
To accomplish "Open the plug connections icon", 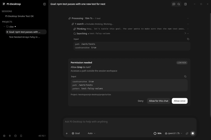I will [x=10, y=136].
